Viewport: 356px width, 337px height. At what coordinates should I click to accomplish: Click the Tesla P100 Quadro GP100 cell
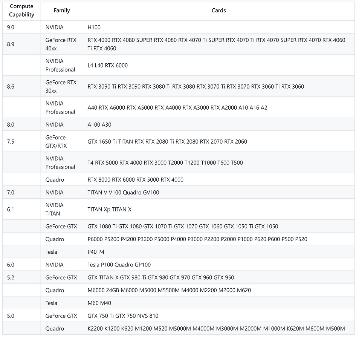(218, 265)
